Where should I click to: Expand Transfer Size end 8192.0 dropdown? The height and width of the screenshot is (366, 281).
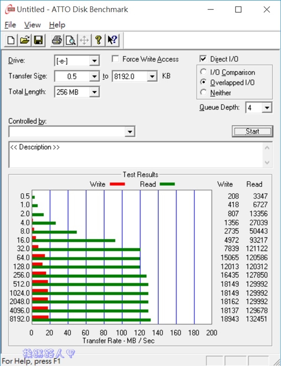coord(152,76)
